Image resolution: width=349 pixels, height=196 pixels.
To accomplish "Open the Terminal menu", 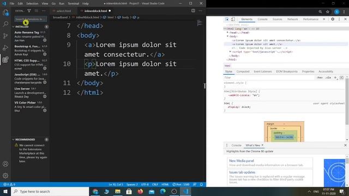I will click(73, 4).
